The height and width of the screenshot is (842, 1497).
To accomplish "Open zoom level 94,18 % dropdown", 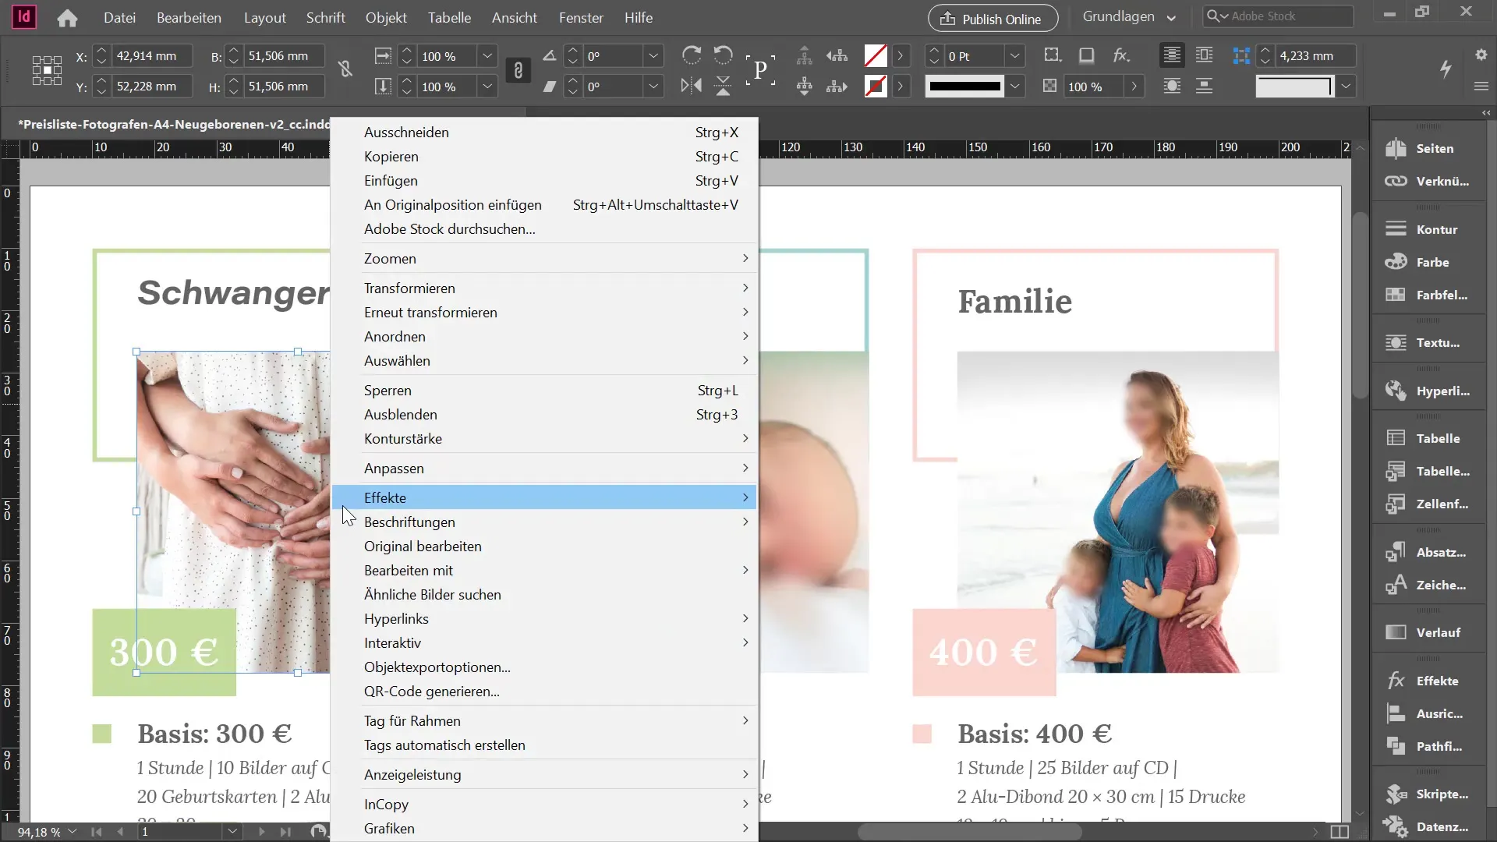I will (73, 832).
